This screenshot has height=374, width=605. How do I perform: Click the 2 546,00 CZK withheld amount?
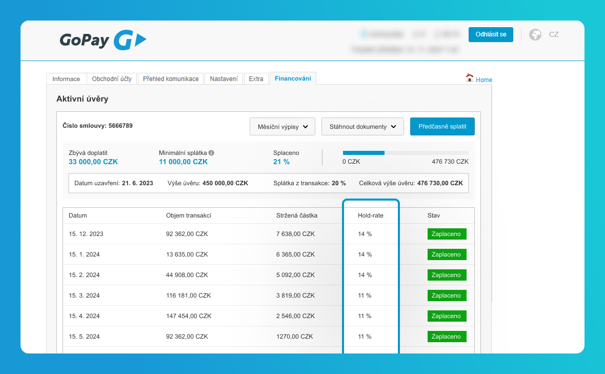pyautogui.click(x=295, y=316)
